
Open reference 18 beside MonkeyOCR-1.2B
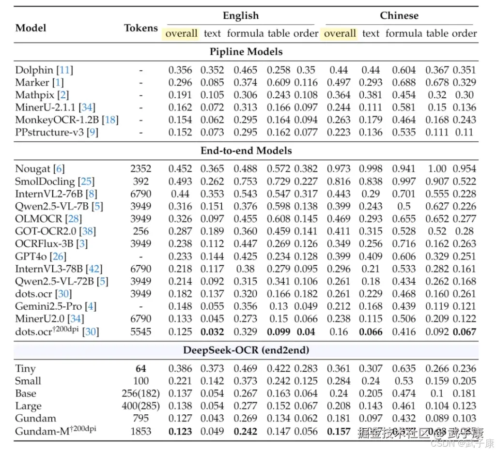click(x=110, y=120)
